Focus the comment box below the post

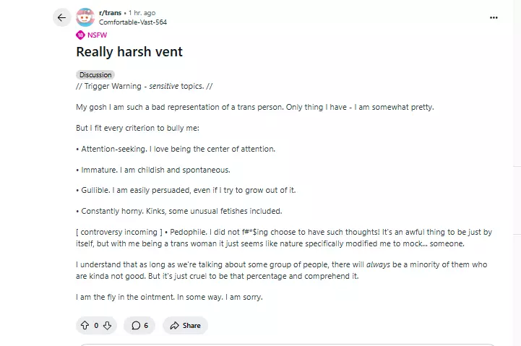coord(289,344)
